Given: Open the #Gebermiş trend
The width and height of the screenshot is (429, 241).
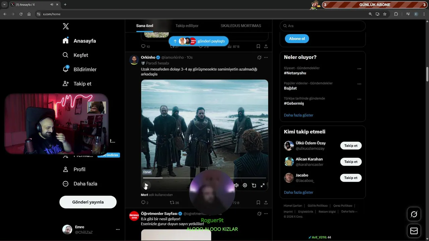Looking at the screenshot, I should 294,103.
